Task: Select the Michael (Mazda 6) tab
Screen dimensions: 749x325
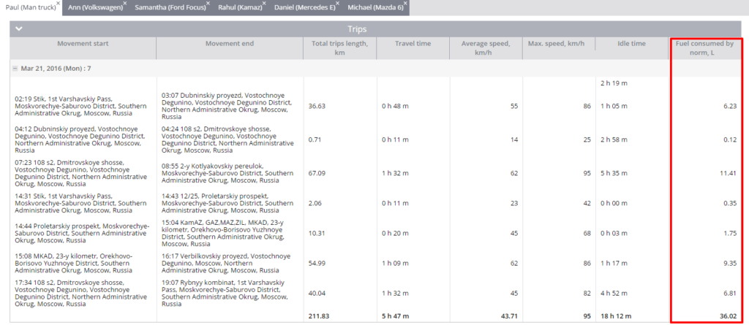Action: 375,7
